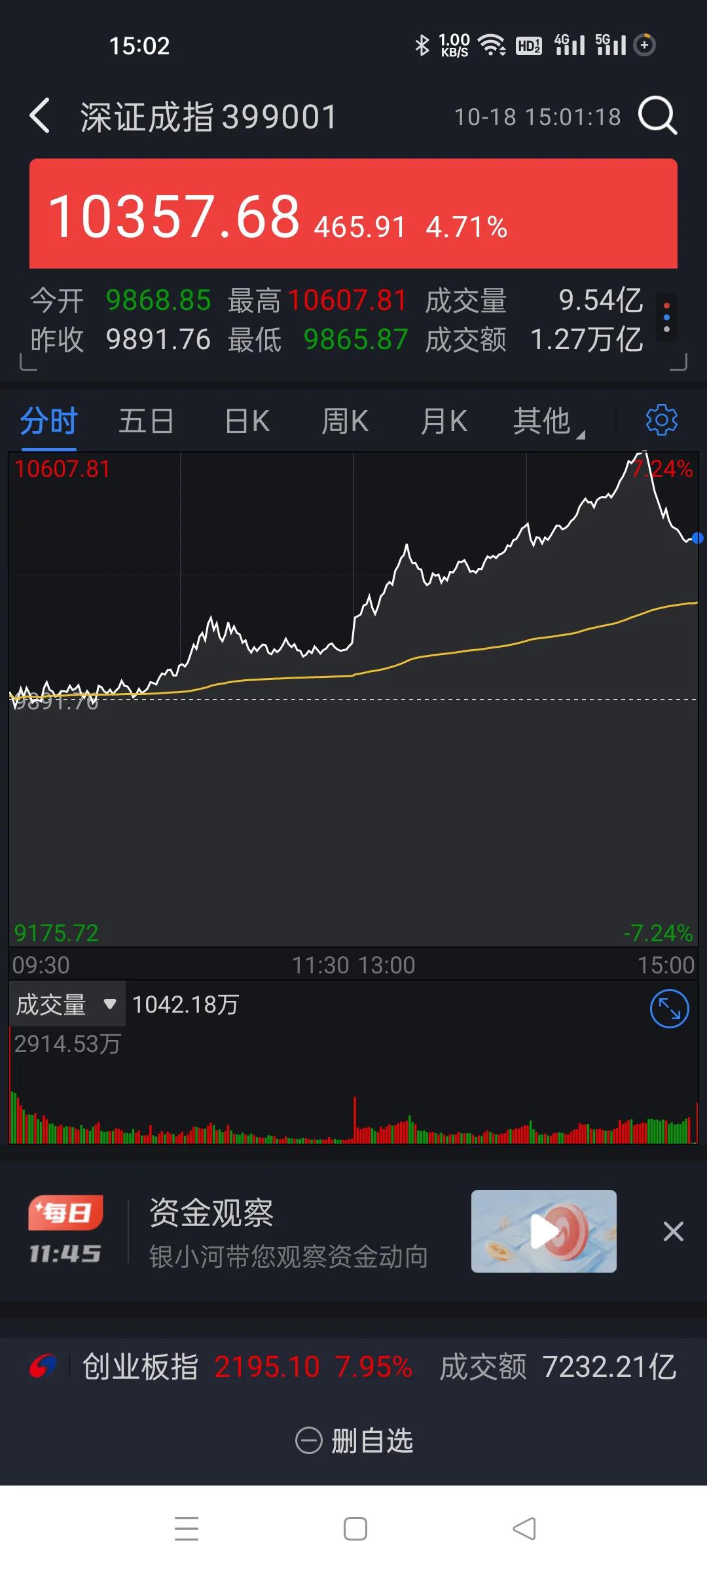Tap the Android back triangle button

[524, 1528]
